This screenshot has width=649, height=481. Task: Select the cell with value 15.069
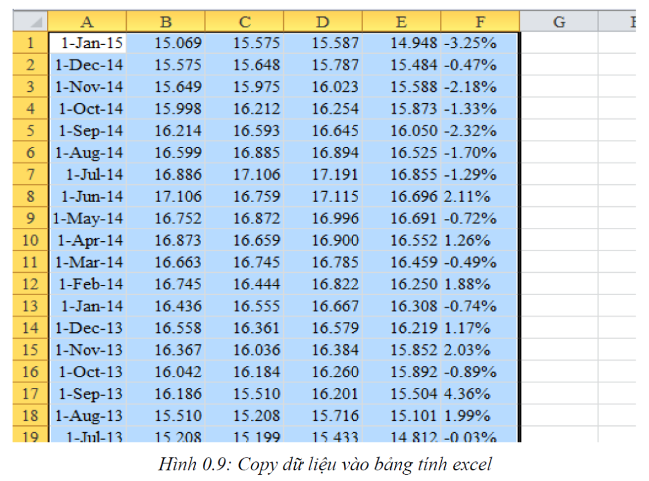[165, 44]
